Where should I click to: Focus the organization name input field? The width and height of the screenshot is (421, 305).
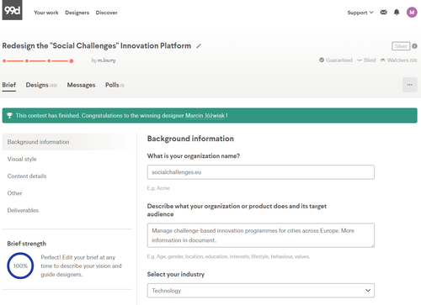(261, 172)
